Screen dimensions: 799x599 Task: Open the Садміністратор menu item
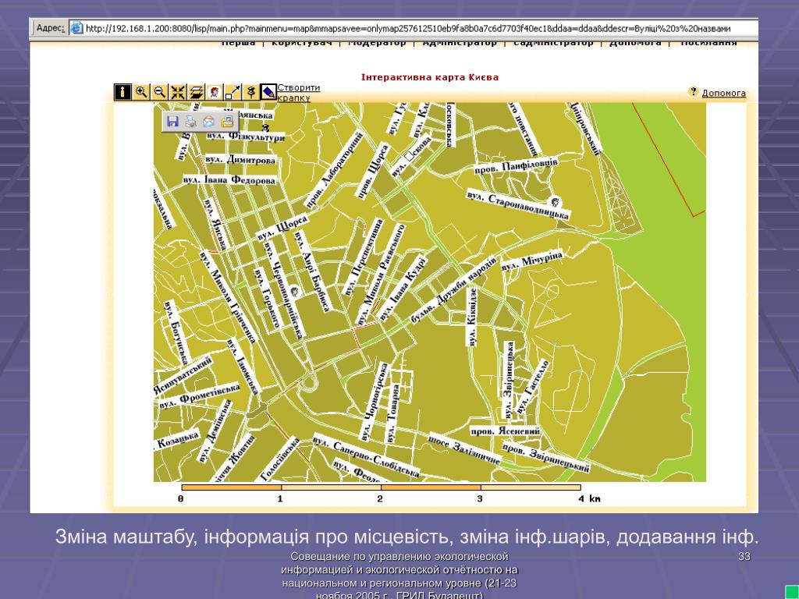553,44
